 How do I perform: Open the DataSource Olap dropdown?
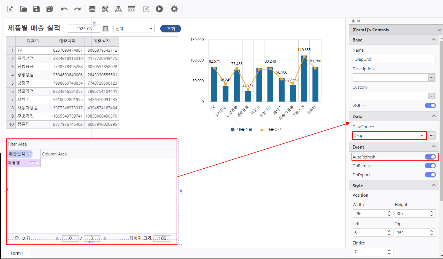pyautogui.click(x=389, y=136)
